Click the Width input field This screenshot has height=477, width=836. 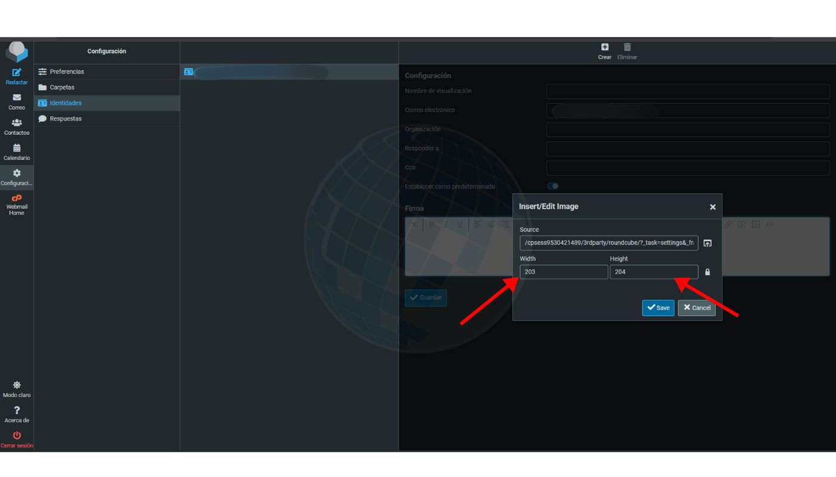(563, 272)
